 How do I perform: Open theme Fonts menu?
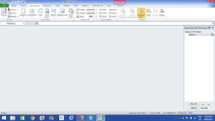pos(12,13)
